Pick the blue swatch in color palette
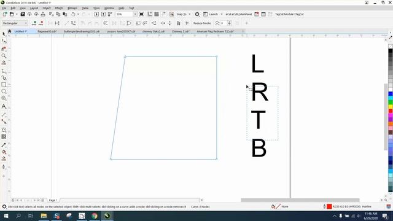 (x=391, y=94)
